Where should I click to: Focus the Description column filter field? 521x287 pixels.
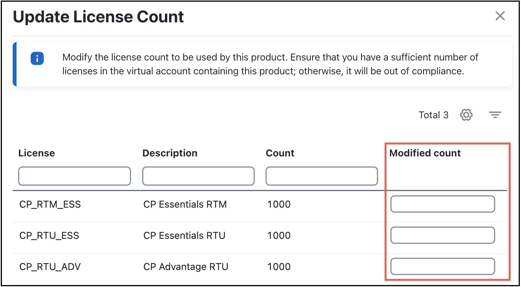pyautogui.click(x=198, y=176)
